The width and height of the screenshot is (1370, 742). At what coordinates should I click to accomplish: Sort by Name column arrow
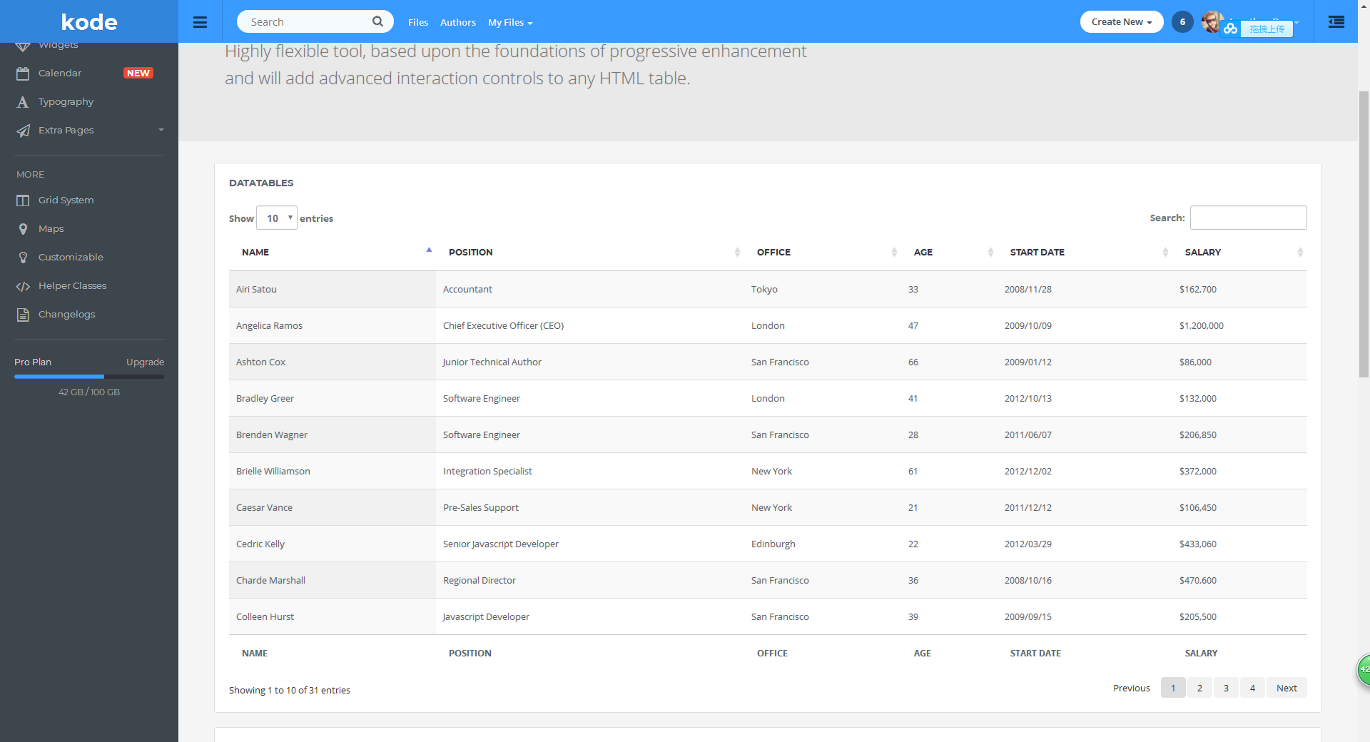pos(429,250)
